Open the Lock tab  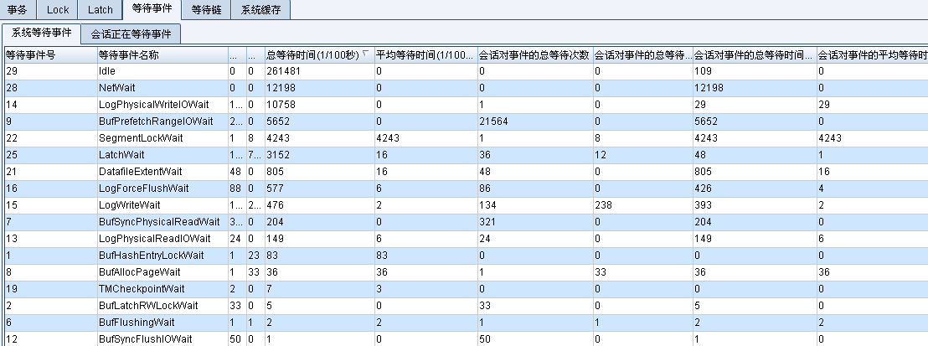click(x=58, y=10)
